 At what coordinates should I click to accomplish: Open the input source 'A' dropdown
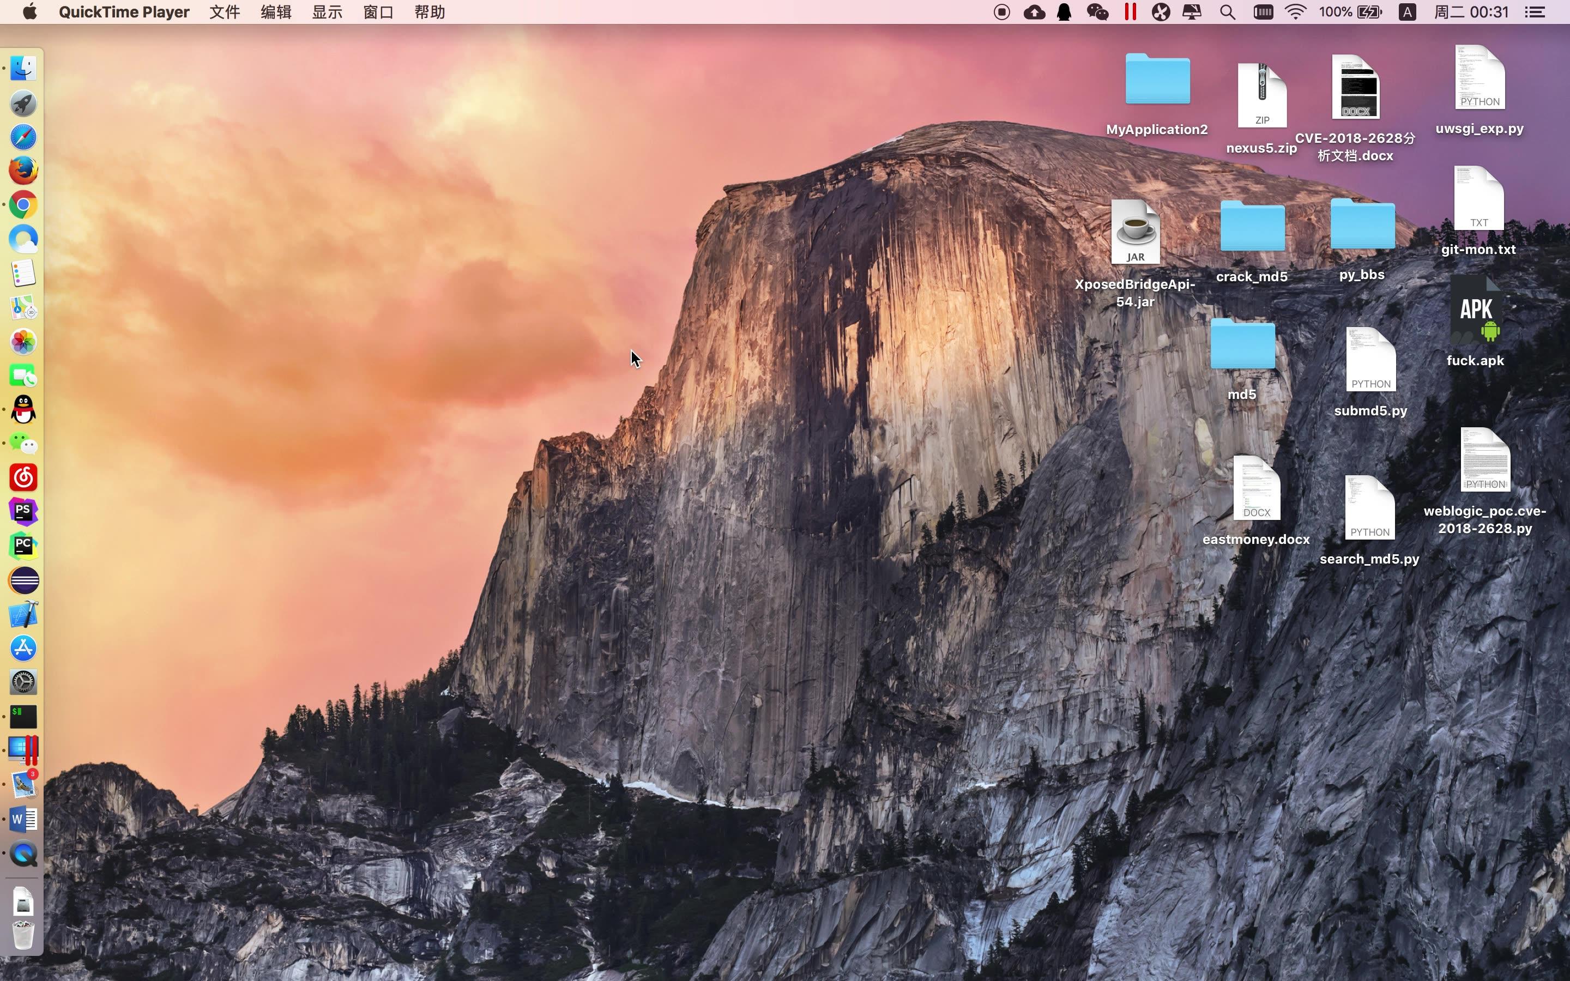coord(1406,13)
